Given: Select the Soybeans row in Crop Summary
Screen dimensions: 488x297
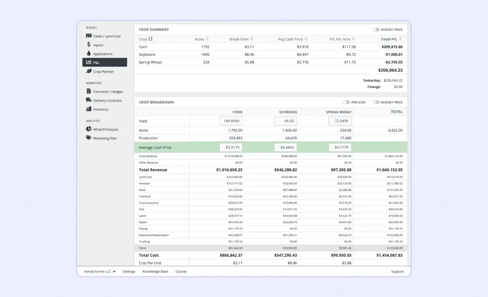Looking at the screenshot, I should point(271,54).
